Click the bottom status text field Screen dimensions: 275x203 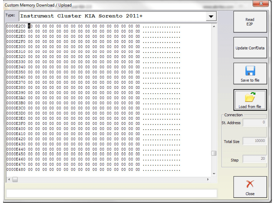pyautogui.click(x=112, y=193)
